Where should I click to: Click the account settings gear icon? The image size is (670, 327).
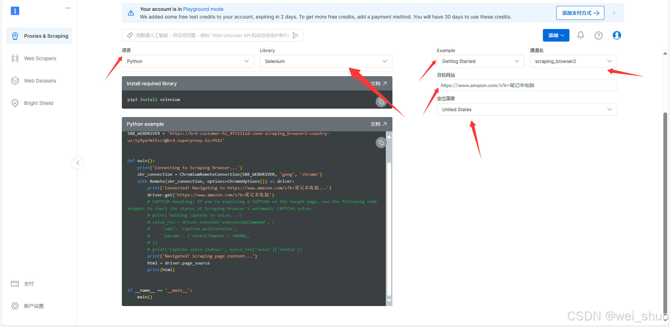15,306
